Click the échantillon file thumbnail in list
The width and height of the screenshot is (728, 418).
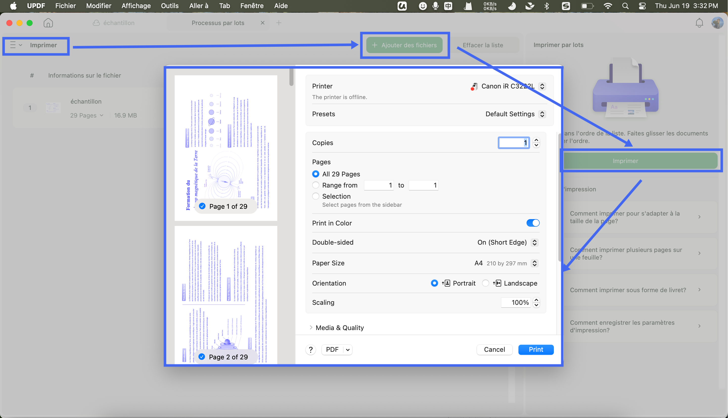coord(53,108)
